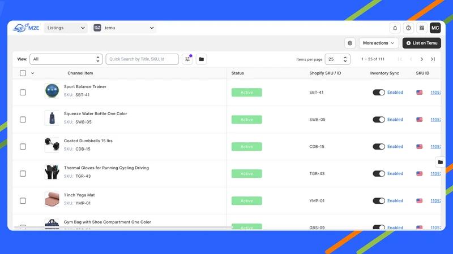This screenshot has height=254, width=453.
Task: Select all rows with header checkbox
Action: [23, 73]
